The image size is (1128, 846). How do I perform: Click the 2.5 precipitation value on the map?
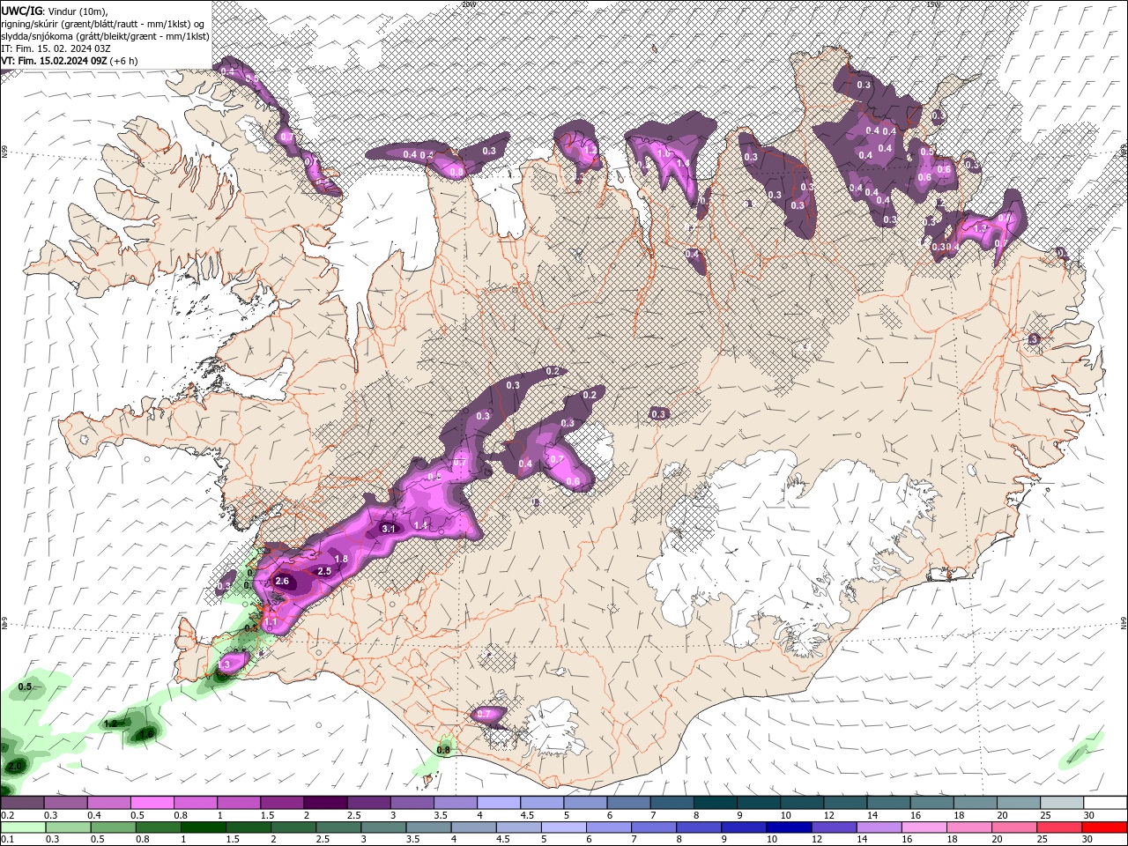click(323, 571)
